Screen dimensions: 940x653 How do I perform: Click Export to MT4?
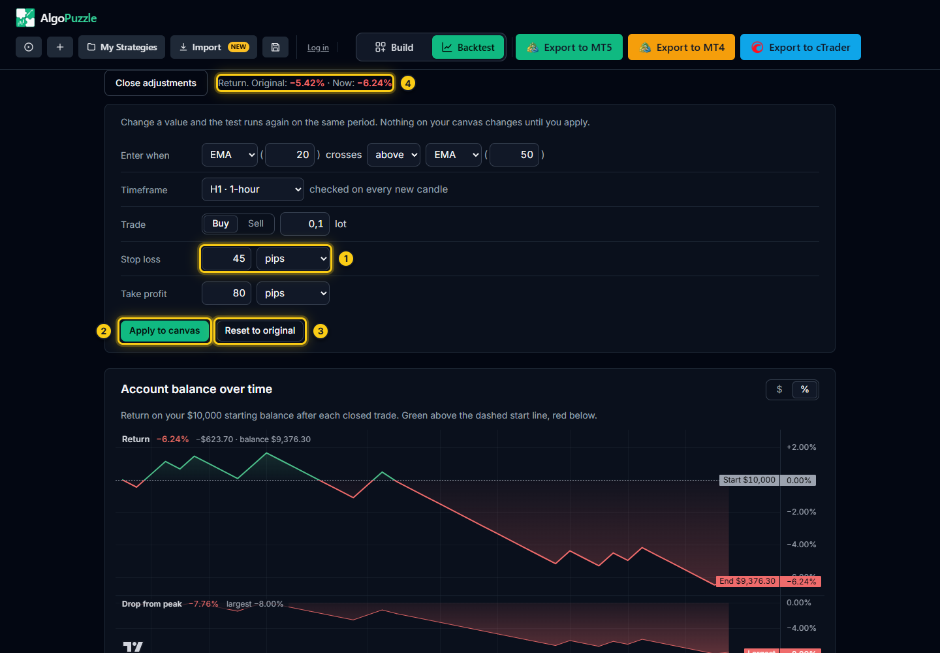tap(681, 47)
